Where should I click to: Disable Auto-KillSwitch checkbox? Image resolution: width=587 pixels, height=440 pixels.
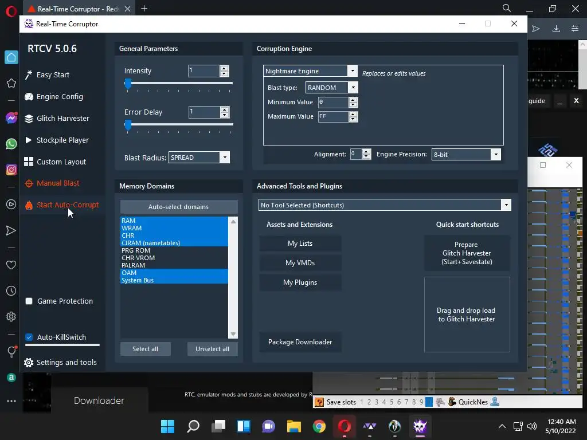coord(29,337)
